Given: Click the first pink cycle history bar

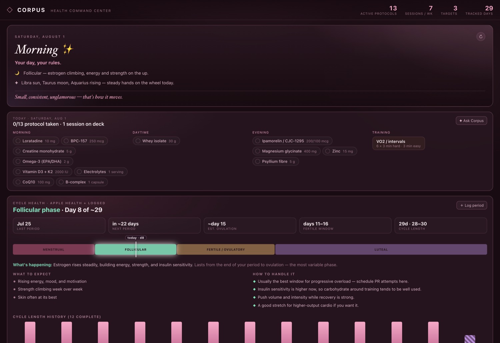Looking at the screenshot, I should pos(30,332).
